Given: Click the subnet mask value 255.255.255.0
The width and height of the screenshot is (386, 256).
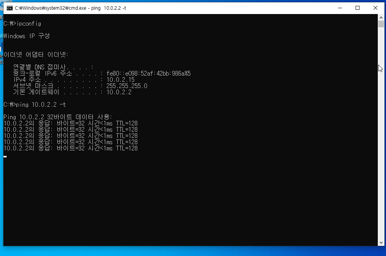Looking at the screenshot, I should [x=127, y=86].
